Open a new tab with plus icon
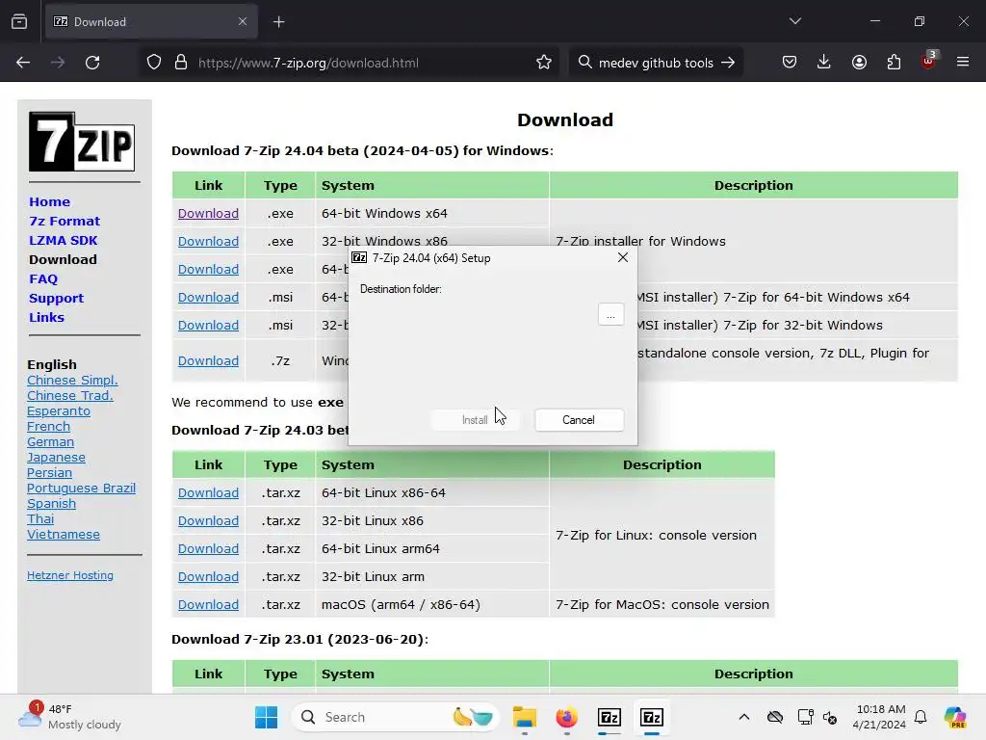Viewport: 986px width, 740px height. click(x=279, y=22)
